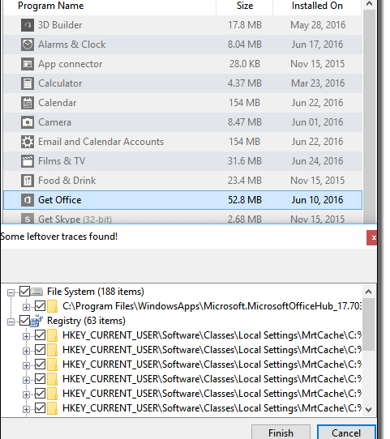The height and width of the screenshot is (439, 390).
Task: Click the Calendar app icon
Action: [x=28, y=103]
